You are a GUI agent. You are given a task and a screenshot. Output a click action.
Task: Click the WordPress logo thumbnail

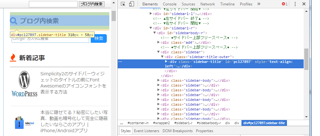pos(24,84)
